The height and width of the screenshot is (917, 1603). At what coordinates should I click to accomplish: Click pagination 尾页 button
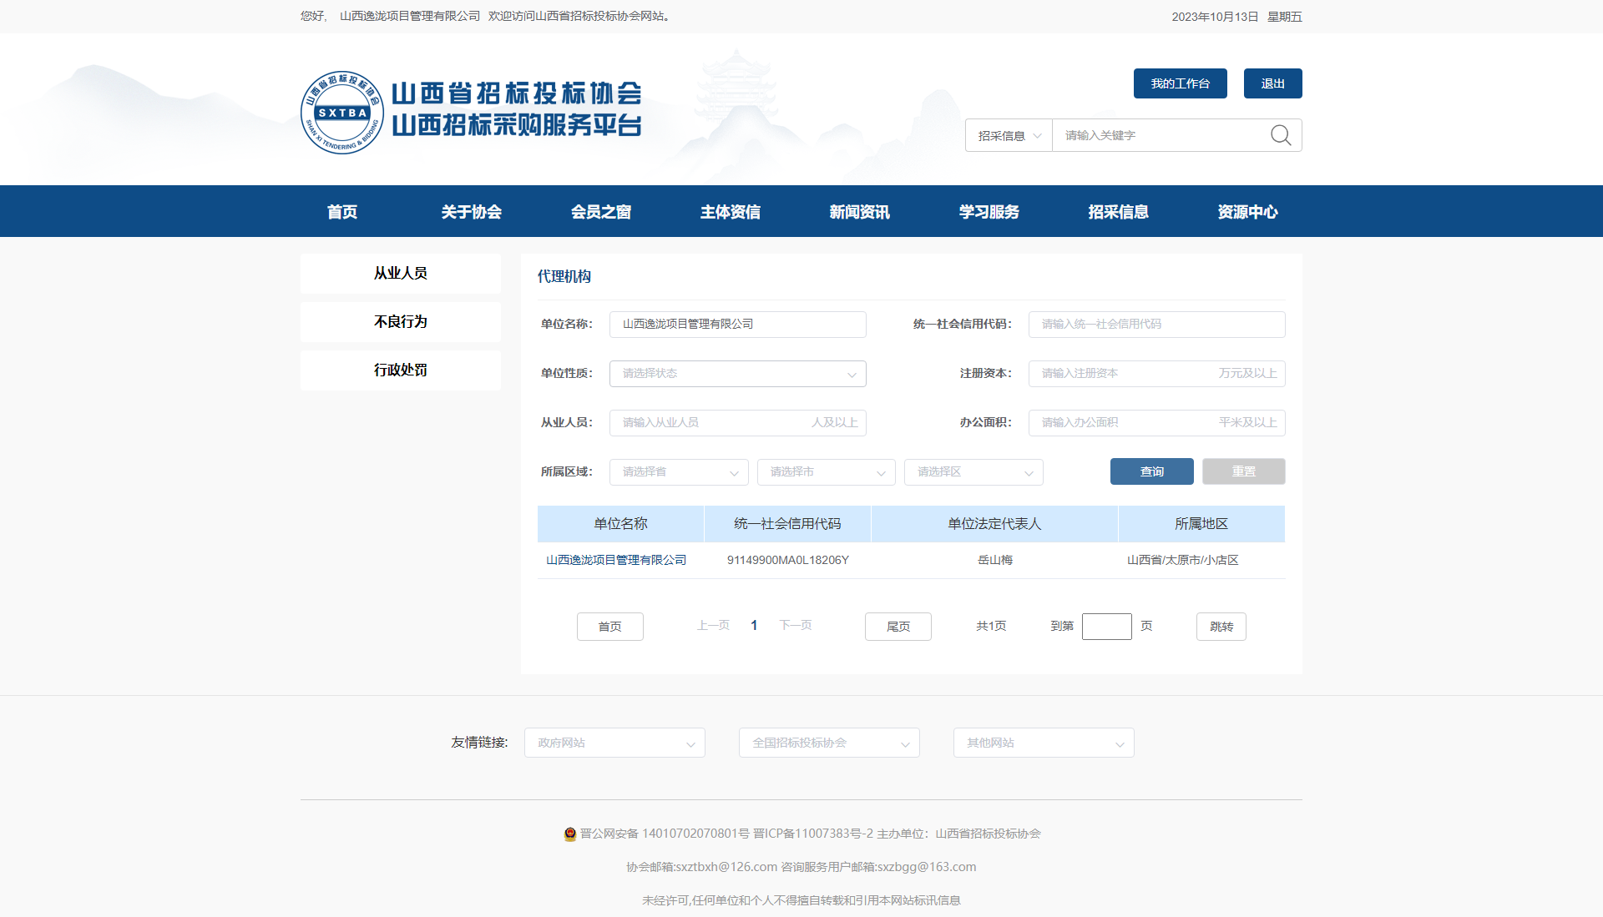898,627
